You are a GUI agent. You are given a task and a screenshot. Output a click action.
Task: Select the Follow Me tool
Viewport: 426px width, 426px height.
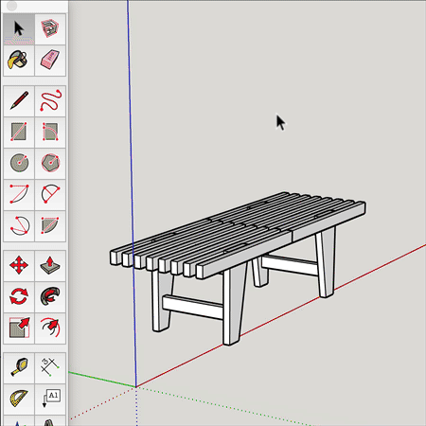(50, 296)
